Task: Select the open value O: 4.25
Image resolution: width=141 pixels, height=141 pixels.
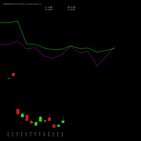Action: [x=49, y=10]
